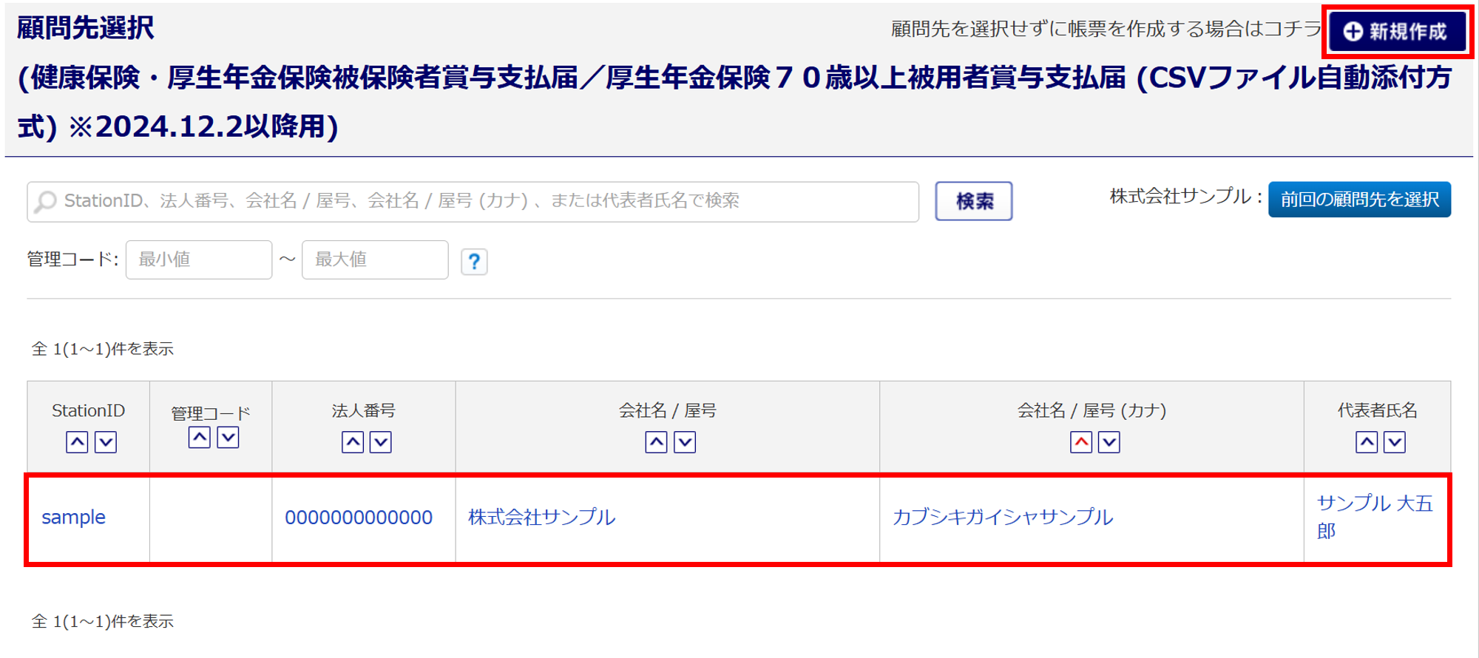
Task: Sort 法人番号 column descending
Action: [x=381, y=442]
